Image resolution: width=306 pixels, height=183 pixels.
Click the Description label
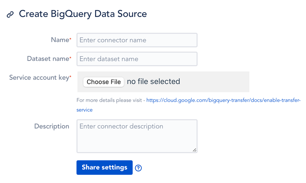52,126
